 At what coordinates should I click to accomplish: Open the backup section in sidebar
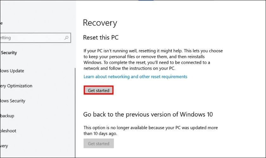[7, 116]
